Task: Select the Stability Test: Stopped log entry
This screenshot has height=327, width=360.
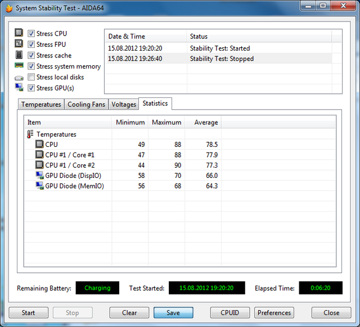Action: coord(222,59)
